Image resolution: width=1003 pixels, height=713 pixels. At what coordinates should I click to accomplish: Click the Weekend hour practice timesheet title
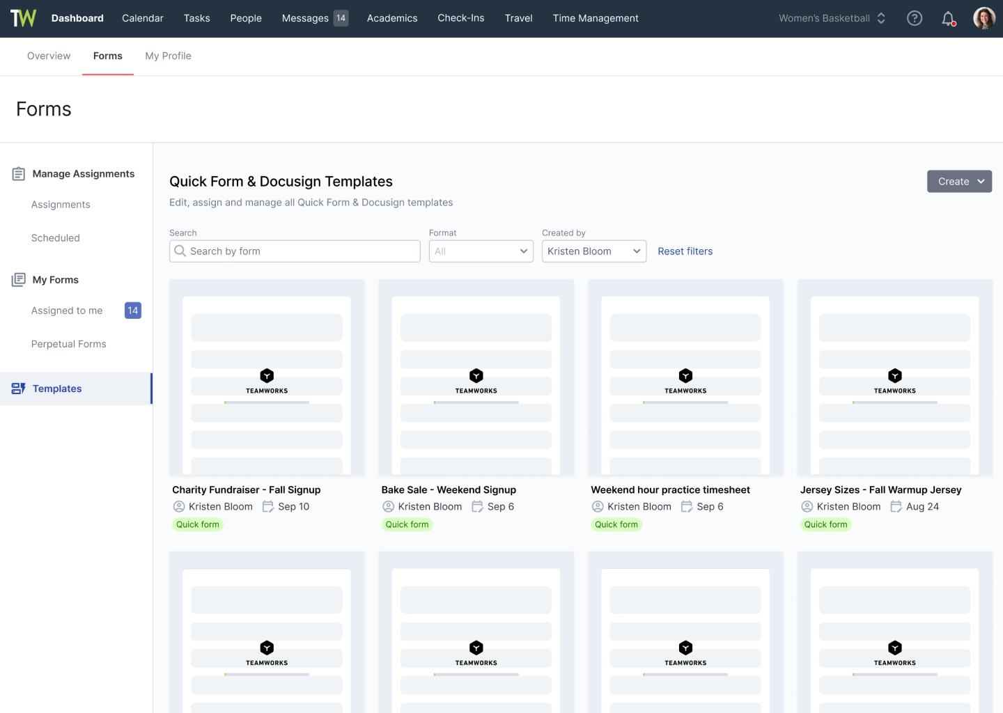pyautogui.click(x=671, y=489)
